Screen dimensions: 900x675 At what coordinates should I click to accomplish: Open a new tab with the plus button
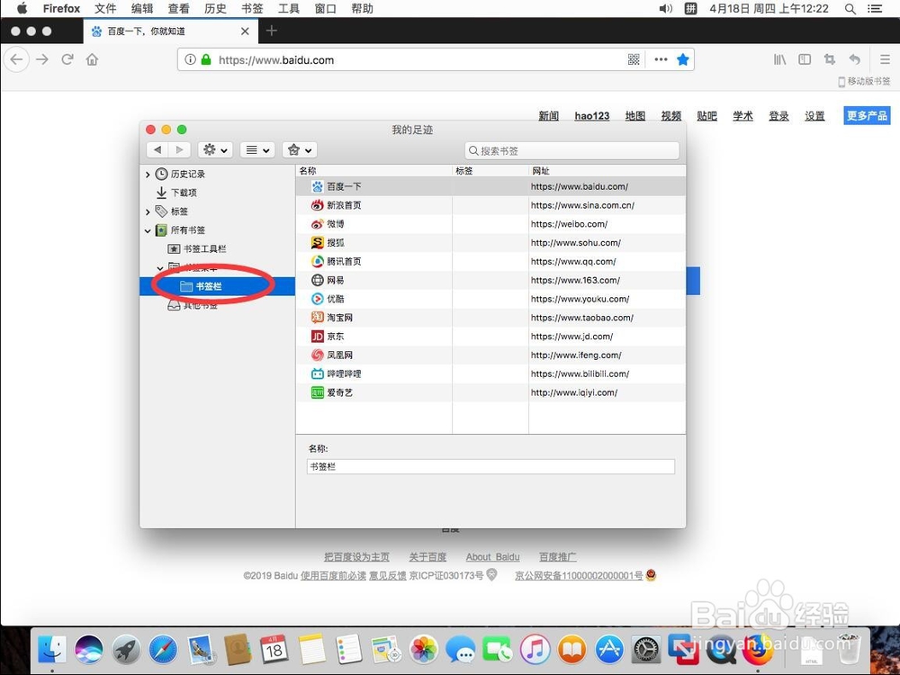tap(272, 31)
